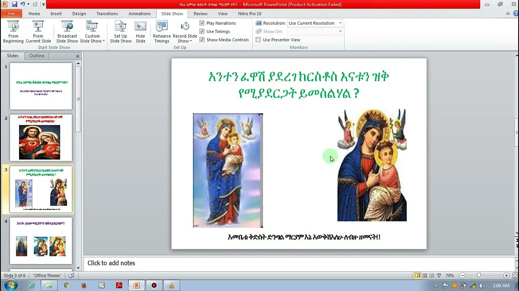Switch to Normal view in status bar
The width and height of the screenshot is (519, 291).
(x=418, y=275)
